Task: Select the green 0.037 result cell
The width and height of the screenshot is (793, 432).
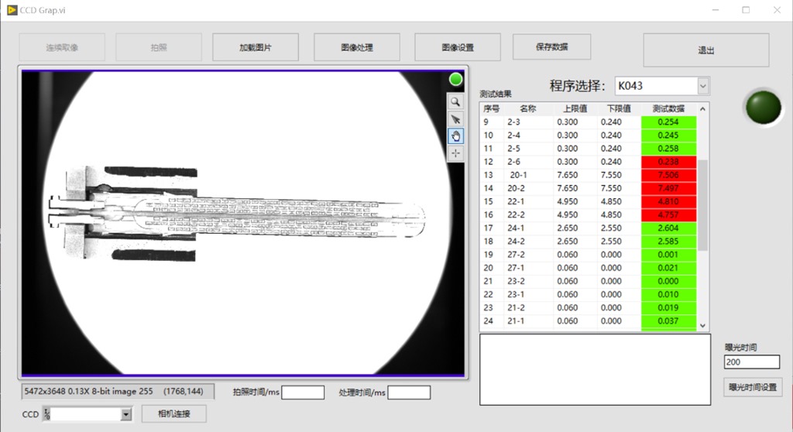Action: point(668,321)
